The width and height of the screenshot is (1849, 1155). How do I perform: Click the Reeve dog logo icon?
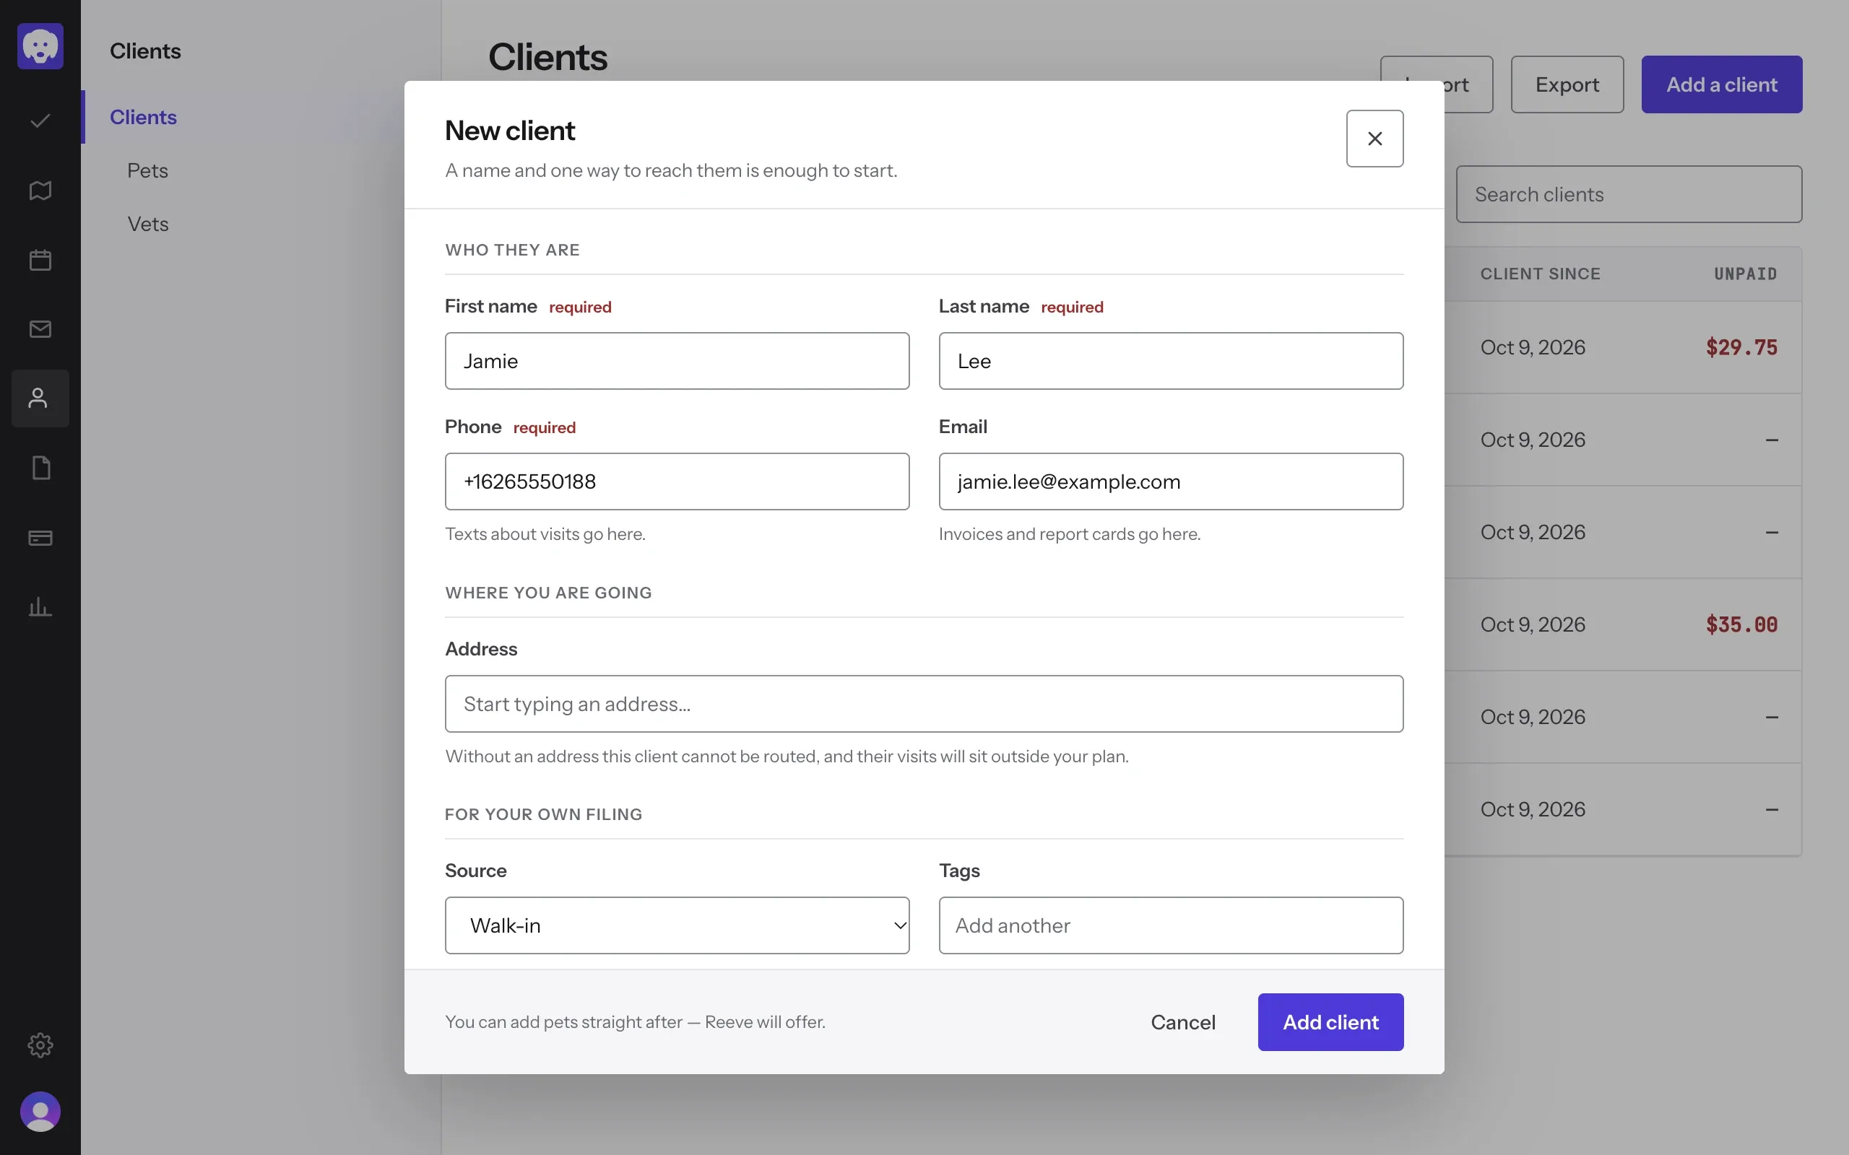point(40,45)
